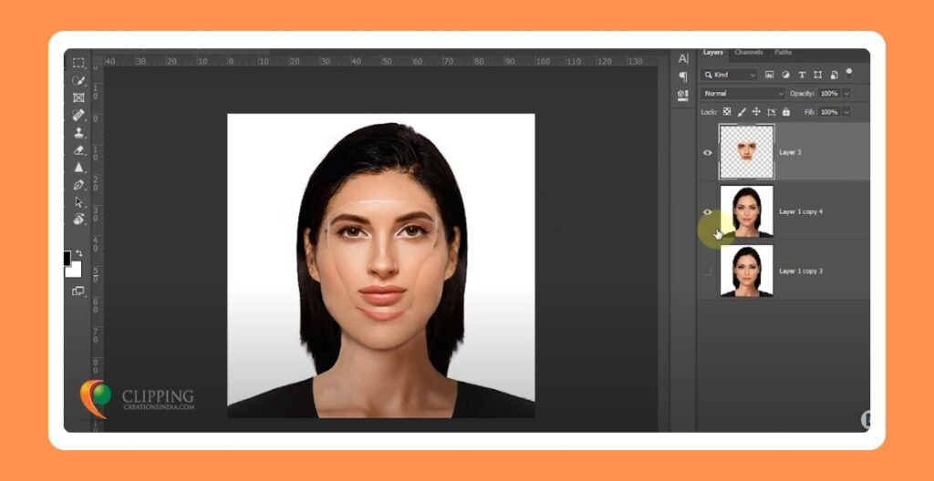Open the Paragraph panel icon
Viewport: 934px width, 481px height.
click(x=683, y=77)
